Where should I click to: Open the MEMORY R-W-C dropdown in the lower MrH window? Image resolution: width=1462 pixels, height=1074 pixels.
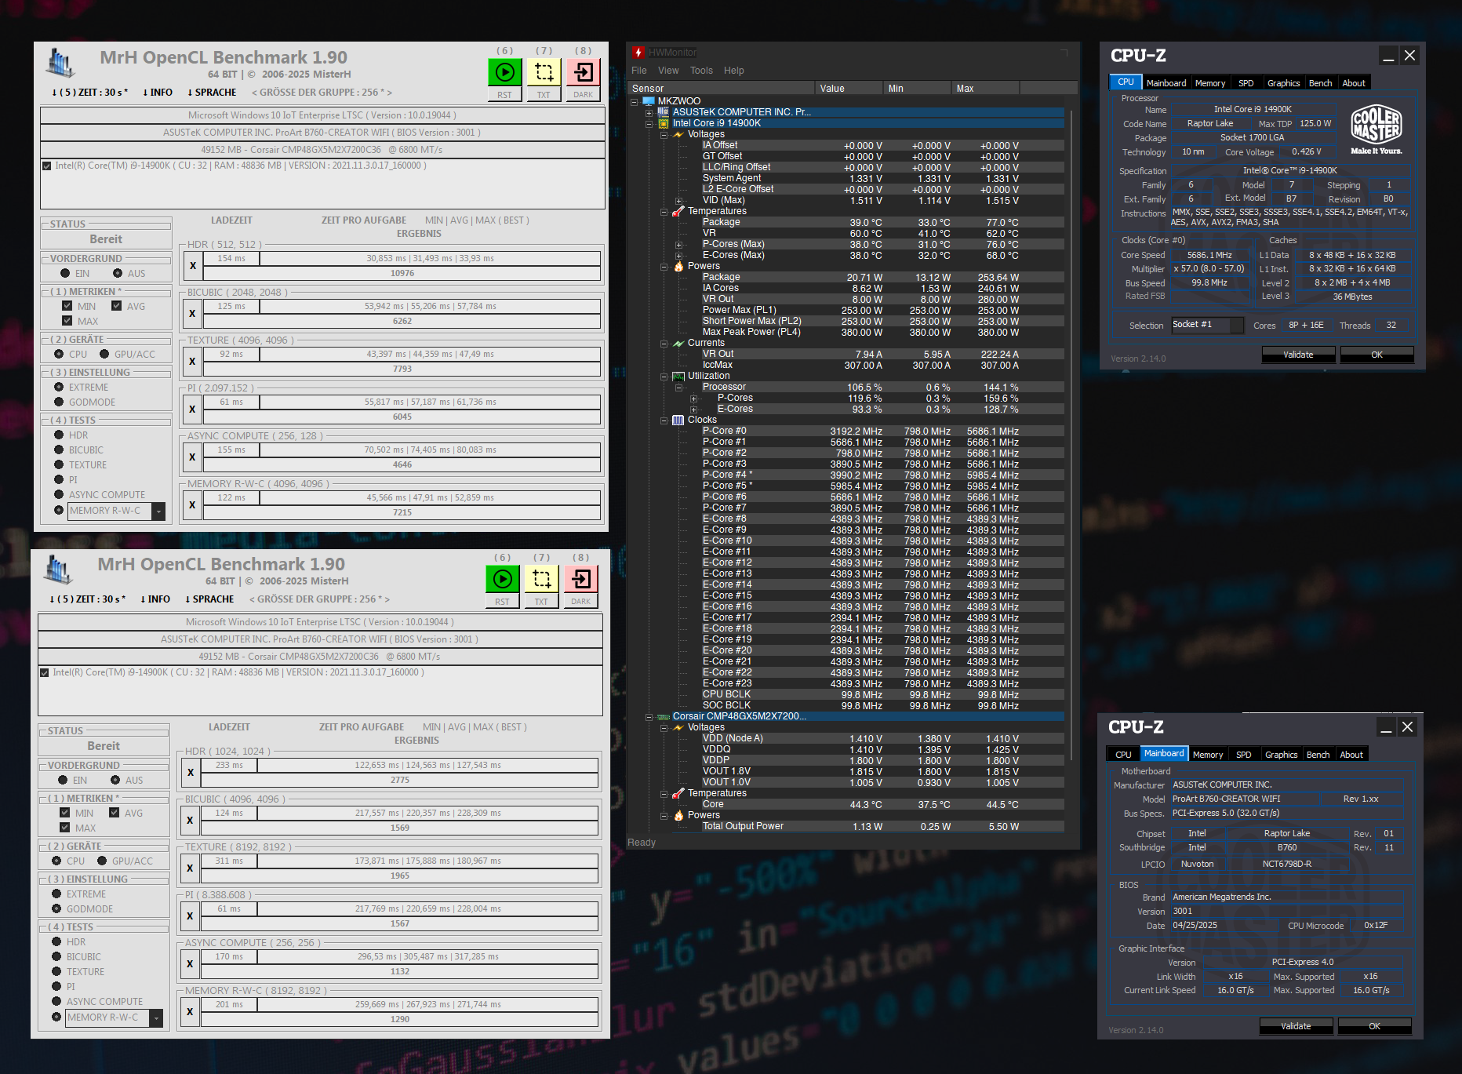tap(156, 1018)
